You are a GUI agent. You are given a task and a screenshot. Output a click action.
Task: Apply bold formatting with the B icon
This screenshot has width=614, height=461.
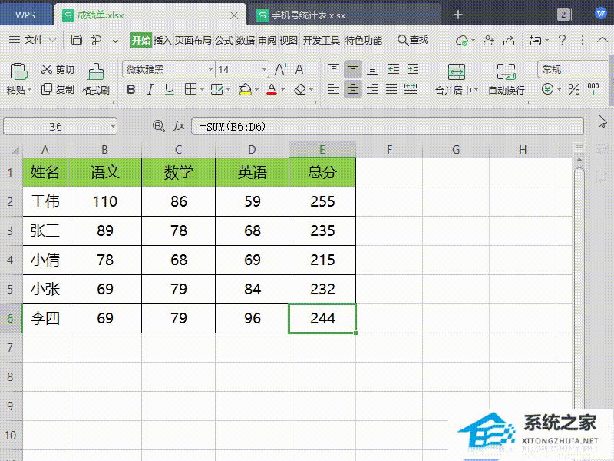(131, 89)
